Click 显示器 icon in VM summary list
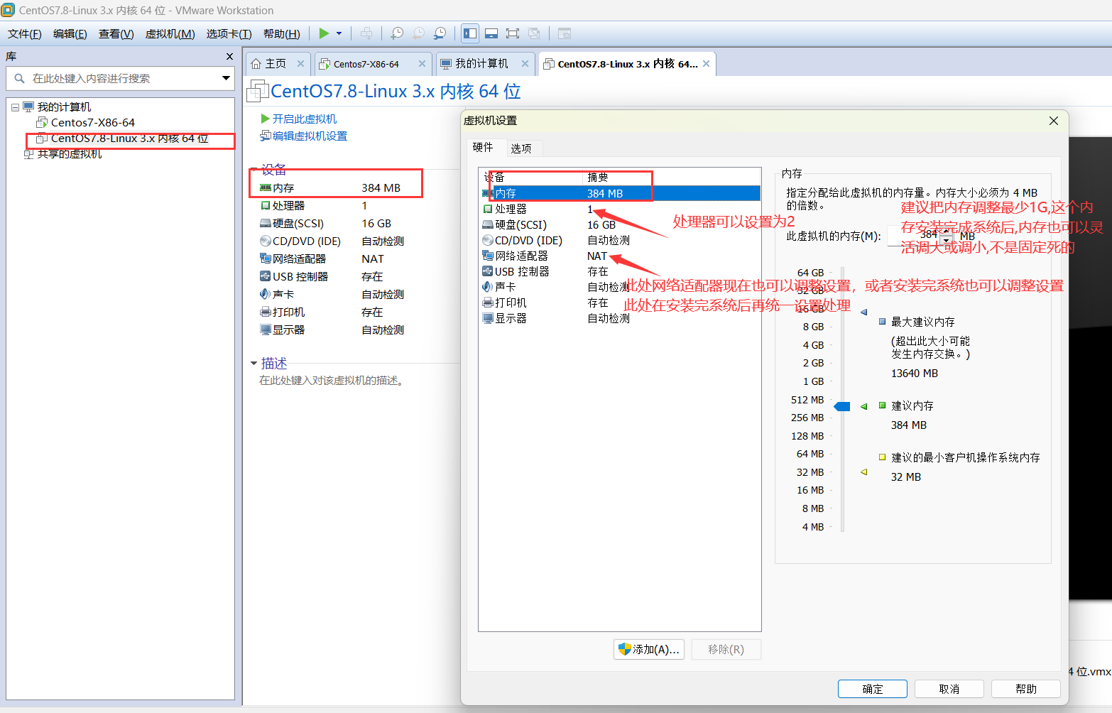Image resolution: width=1112 pixels, height=713 pixels. [266, 330]
